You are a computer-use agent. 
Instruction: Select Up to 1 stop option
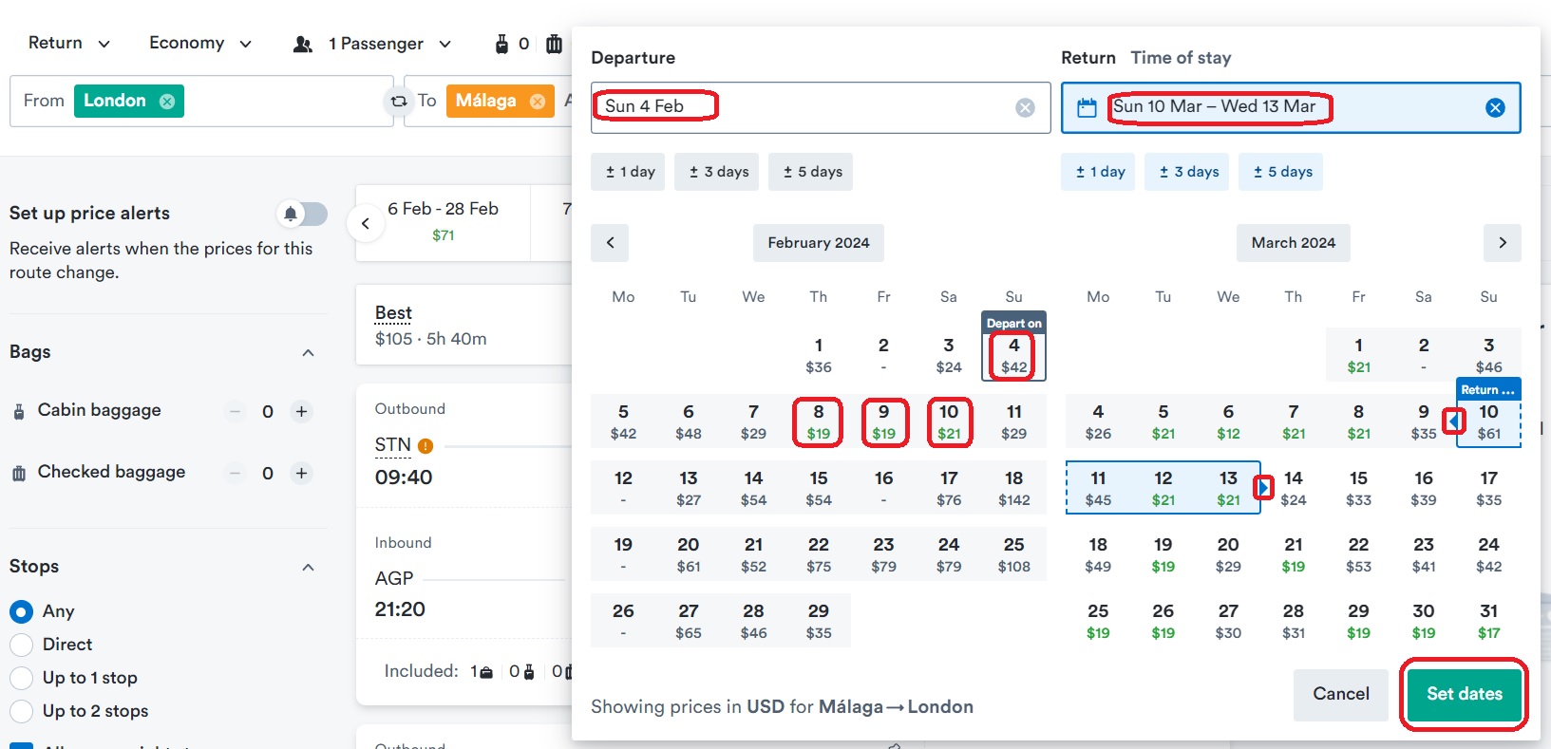tap(22, 678)
